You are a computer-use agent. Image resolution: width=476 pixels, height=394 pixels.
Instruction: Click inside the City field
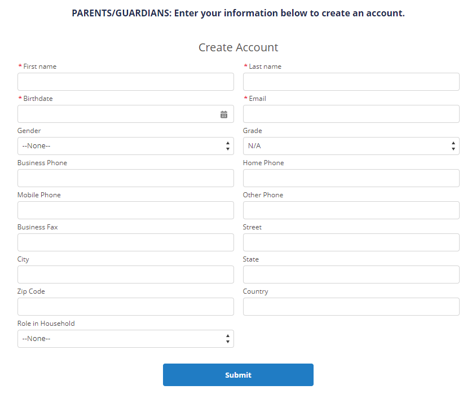125,275
